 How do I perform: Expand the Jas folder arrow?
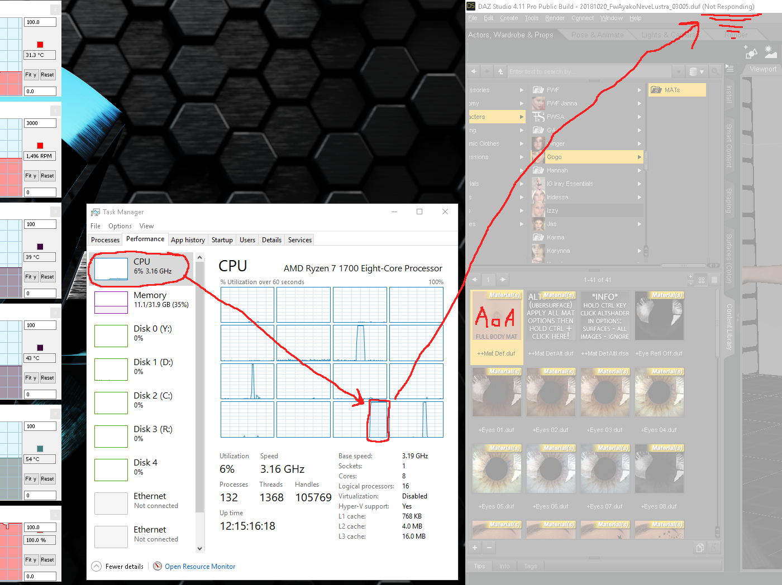(x=639, y=224)
